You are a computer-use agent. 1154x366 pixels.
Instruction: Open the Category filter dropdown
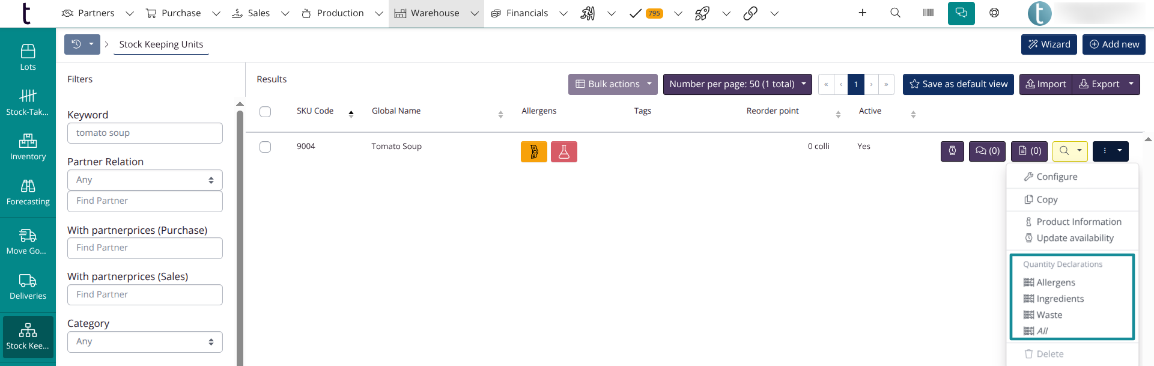pos(145,342)
